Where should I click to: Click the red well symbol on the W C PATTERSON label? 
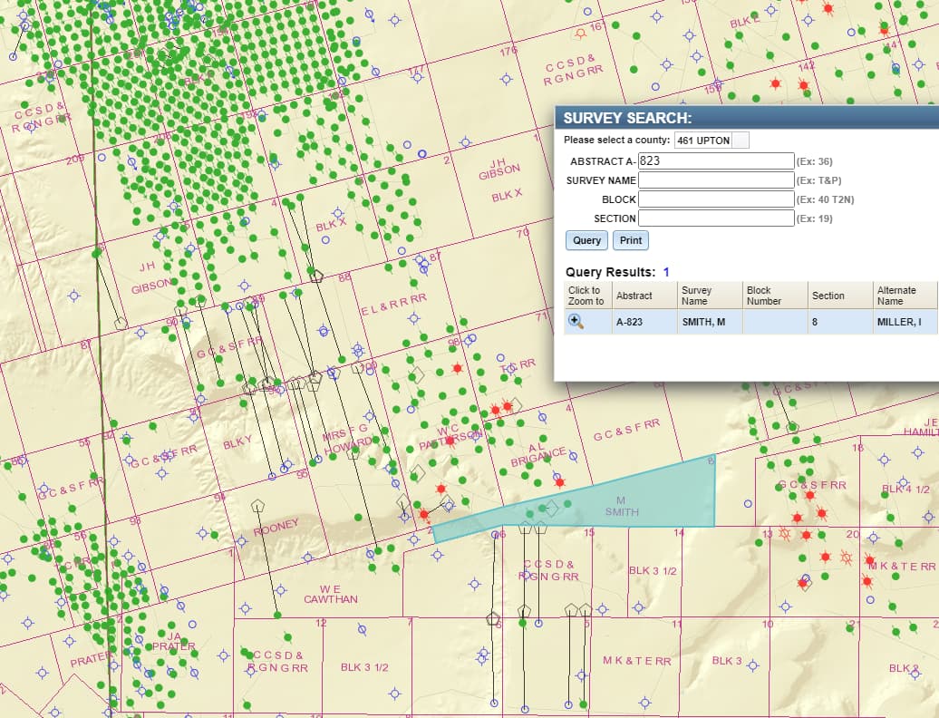(450, 441)
